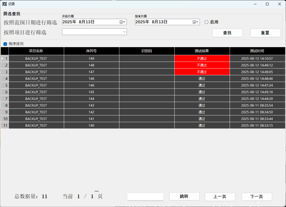Enable the 启用 date filter checkbox
The width and height of the screenshot is (286, 207).
click(206, 22)
